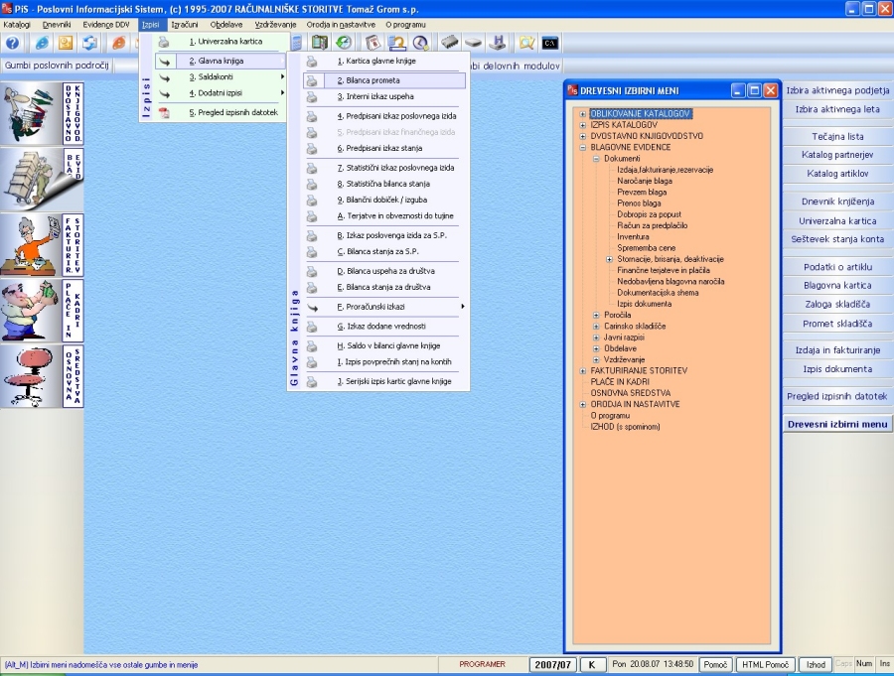Image resolution: width=894 pixels, height=676 pixels.
Task: Expand the Poročila tree branch
Action: pyautogui.click(x=596, y=315)
